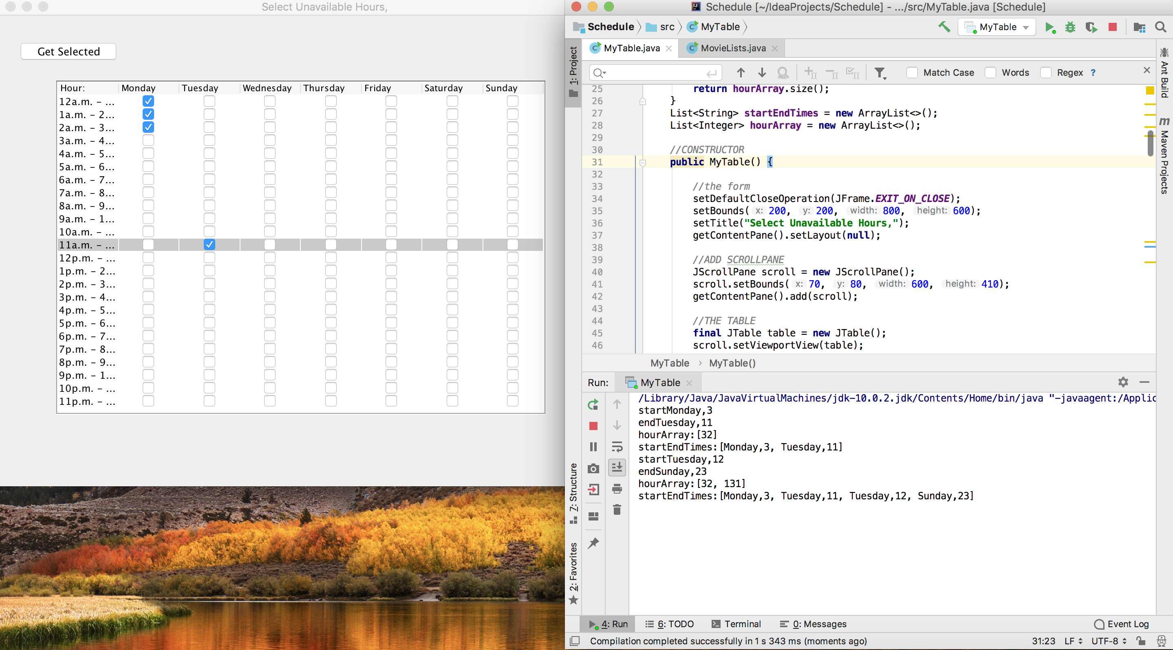The height and width of the screenshot is (650, 1173).
Task: Uncheck Monday 12a.m. checkbox
Action: pyautogui.click(x=148, y=101)
